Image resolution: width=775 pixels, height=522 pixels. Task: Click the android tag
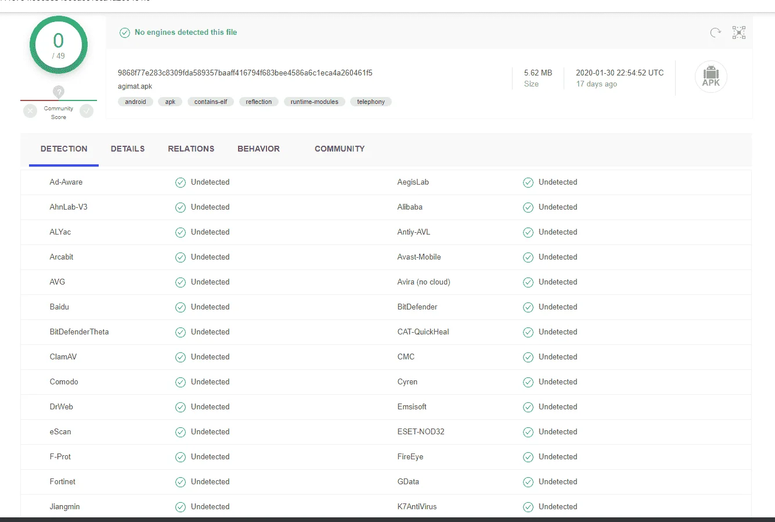pyautogui.click(x=135, y=102)
